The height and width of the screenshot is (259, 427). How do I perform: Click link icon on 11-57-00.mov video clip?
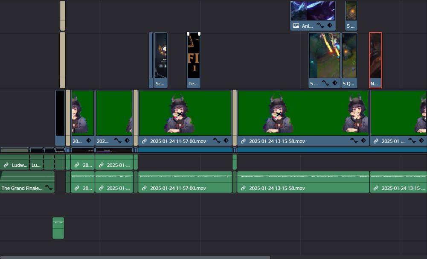[x=144, y=141]
